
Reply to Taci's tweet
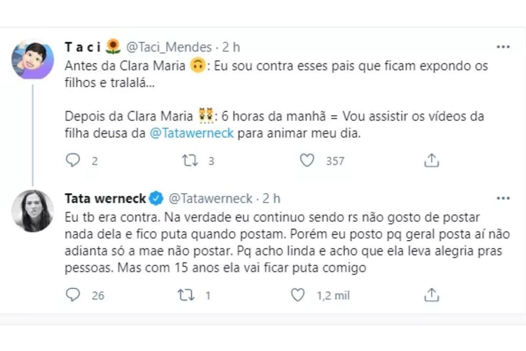[x=72, y=161]
